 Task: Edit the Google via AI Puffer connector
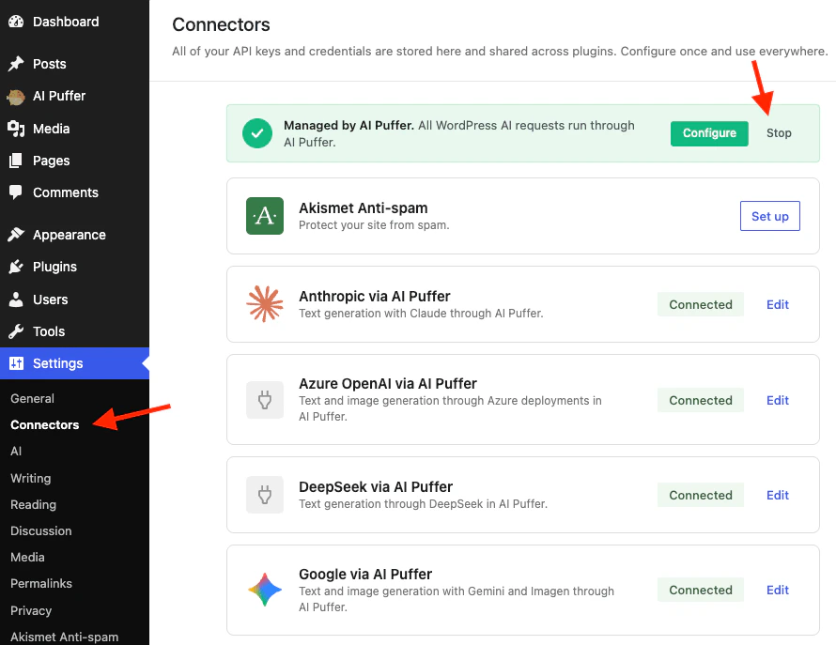(x=778, y=591)
